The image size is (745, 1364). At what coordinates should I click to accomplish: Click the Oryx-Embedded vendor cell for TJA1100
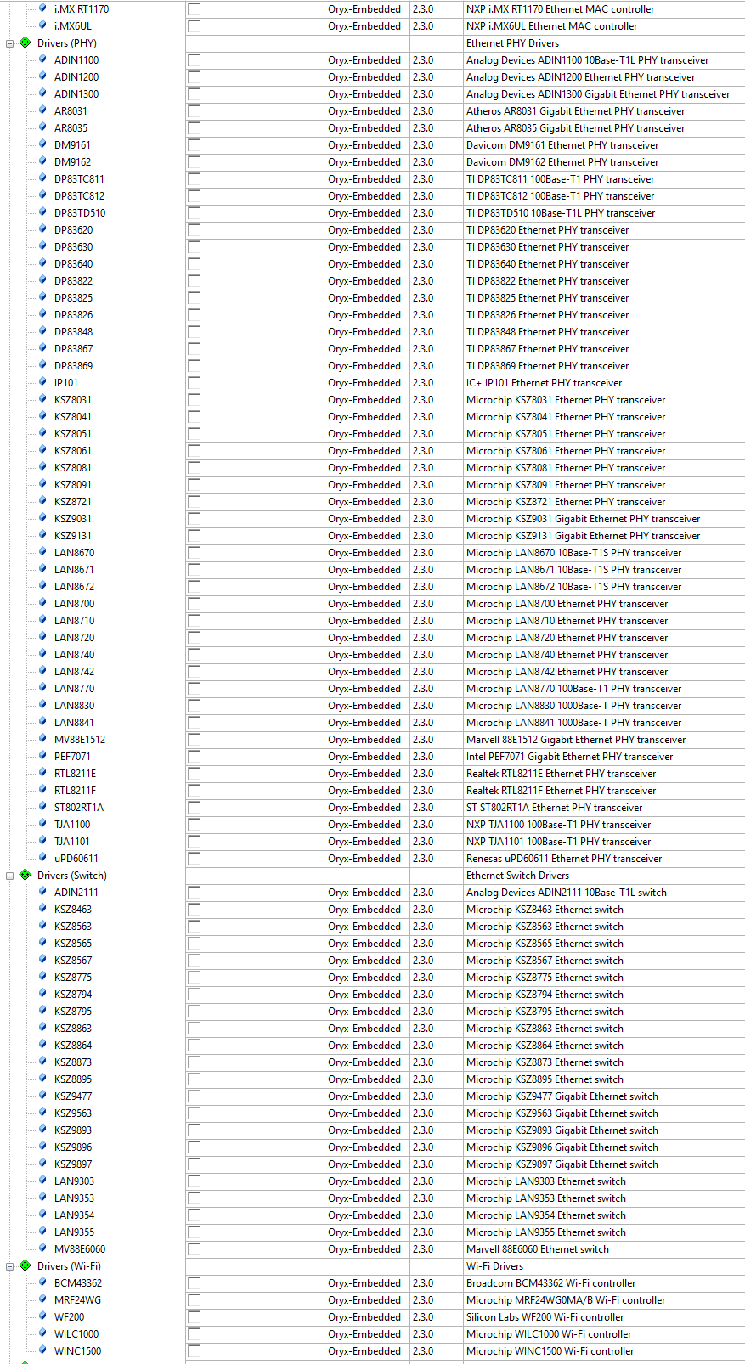pos(364,824)
